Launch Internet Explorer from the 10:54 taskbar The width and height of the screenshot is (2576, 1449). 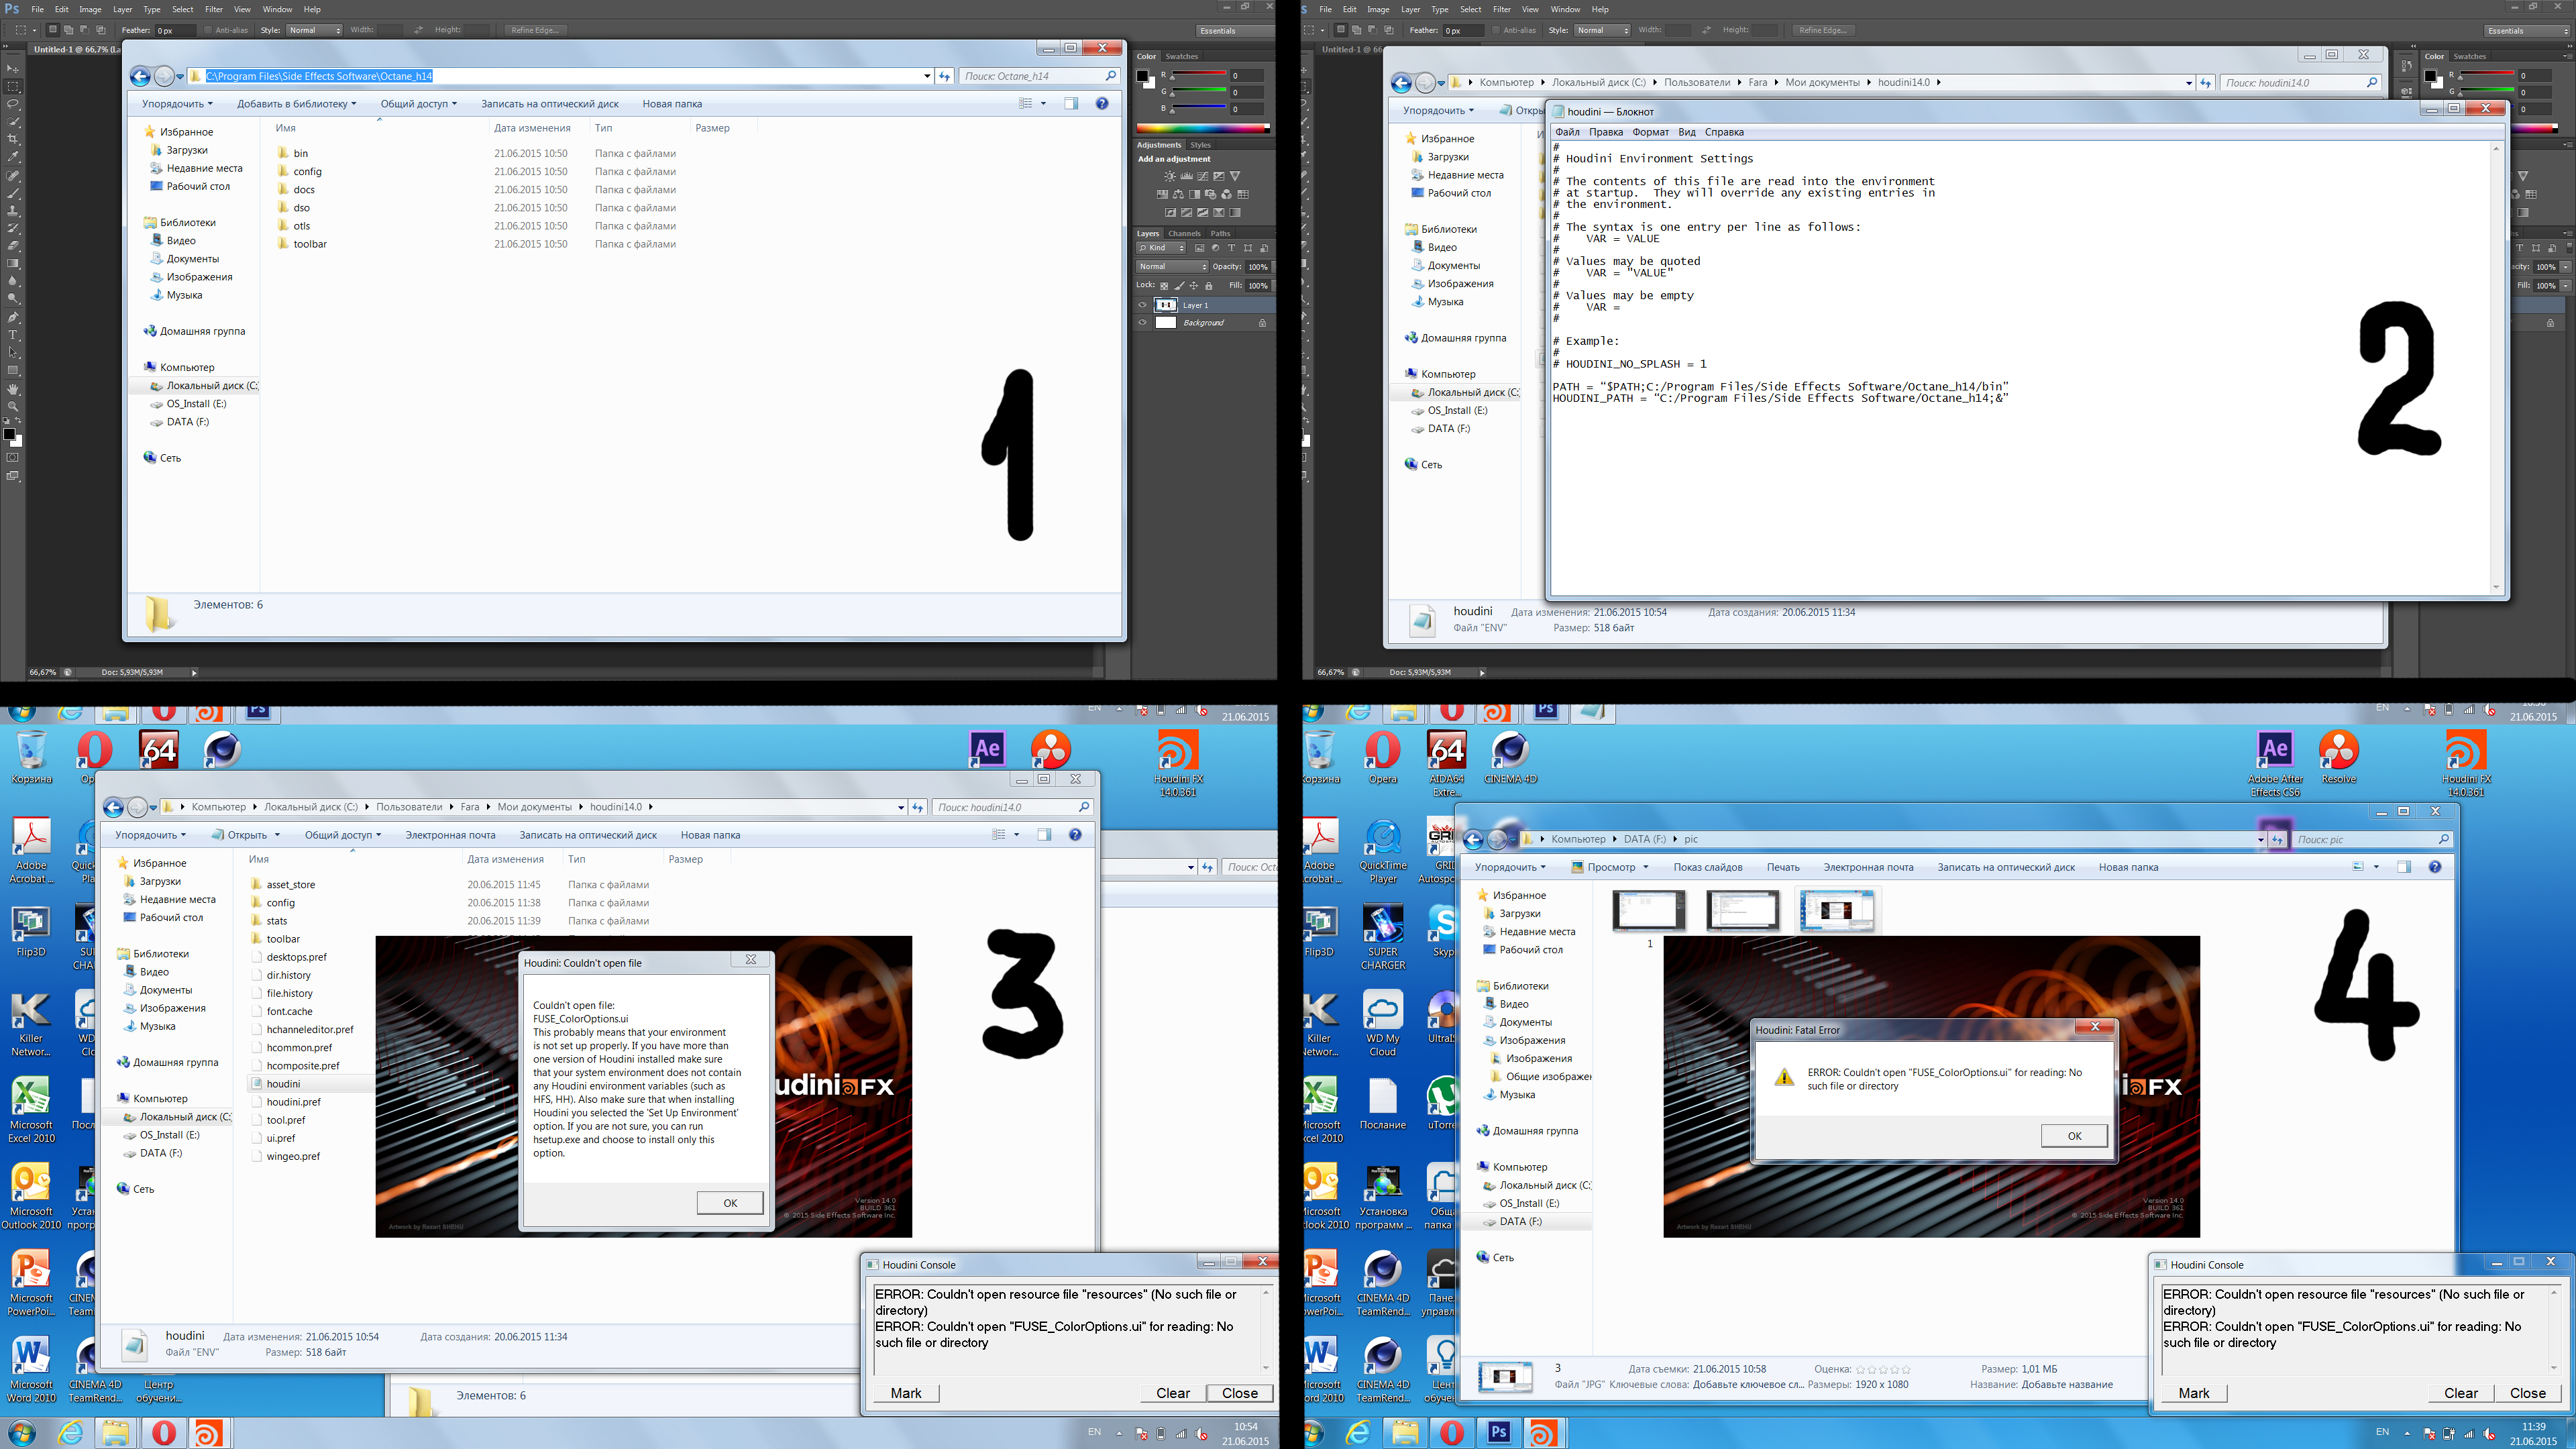coord(70,1433)
